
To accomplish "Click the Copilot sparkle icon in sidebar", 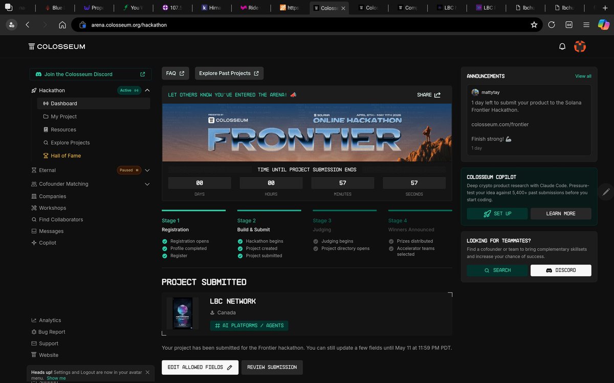I will point(34,243).
